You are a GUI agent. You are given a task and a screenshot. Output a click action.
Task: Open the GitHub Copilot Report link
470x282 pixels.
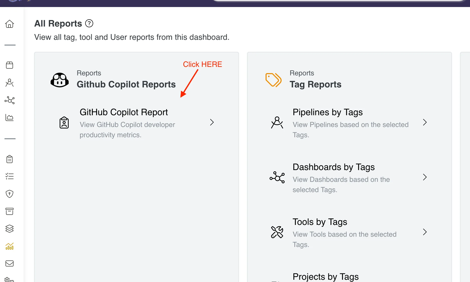(x=124, y=112)
